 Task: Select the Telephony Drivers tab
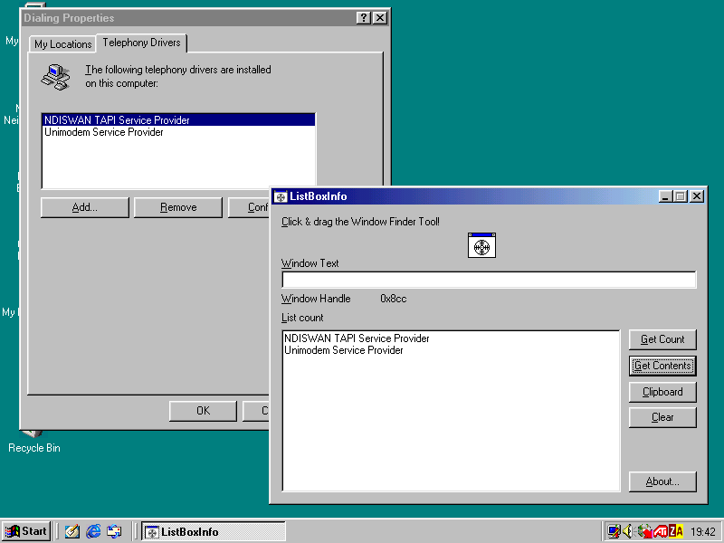click(141, 43)
